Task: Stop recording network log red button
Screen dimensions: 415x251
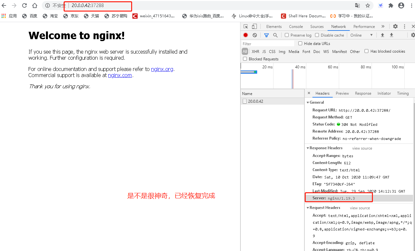Action: pos(246,35)
